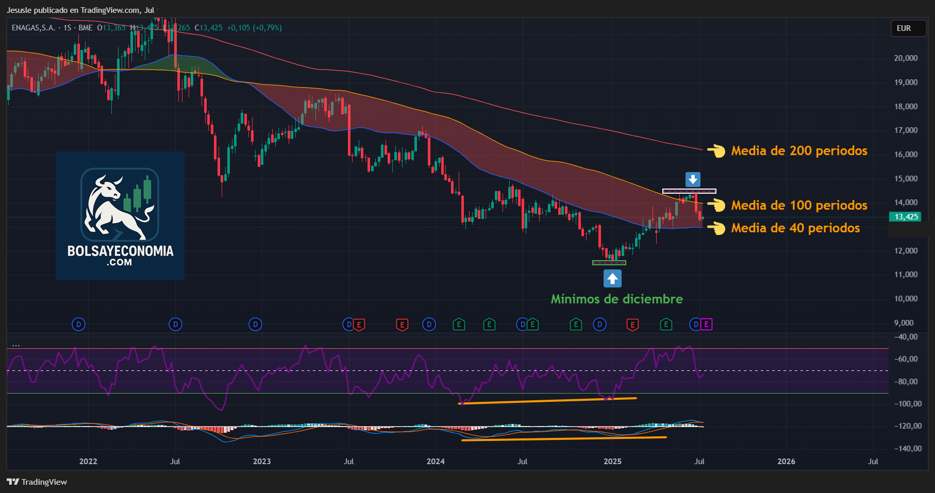This screenshot has width=935, height=493.
Task: Click the dividend marker at July 2023
Action: click(x=348, y=325)
